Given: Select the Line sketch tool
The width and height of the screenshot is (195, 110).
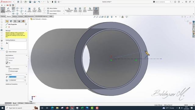Looking at the screenshot, I should [x=13, y=8].
